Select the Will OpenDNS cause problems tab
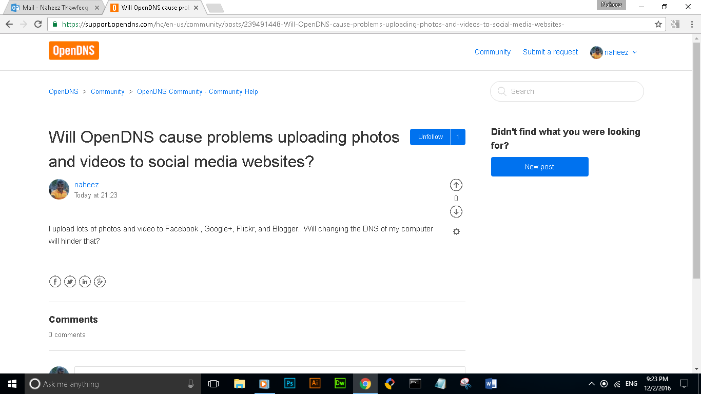Screen dimensions: 701x394 pyautogui.click(x=154, y=8)
